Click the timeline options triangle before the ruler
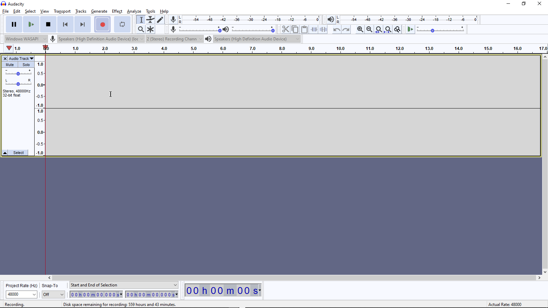Viewport: 548px width, 308px height. 9,48
